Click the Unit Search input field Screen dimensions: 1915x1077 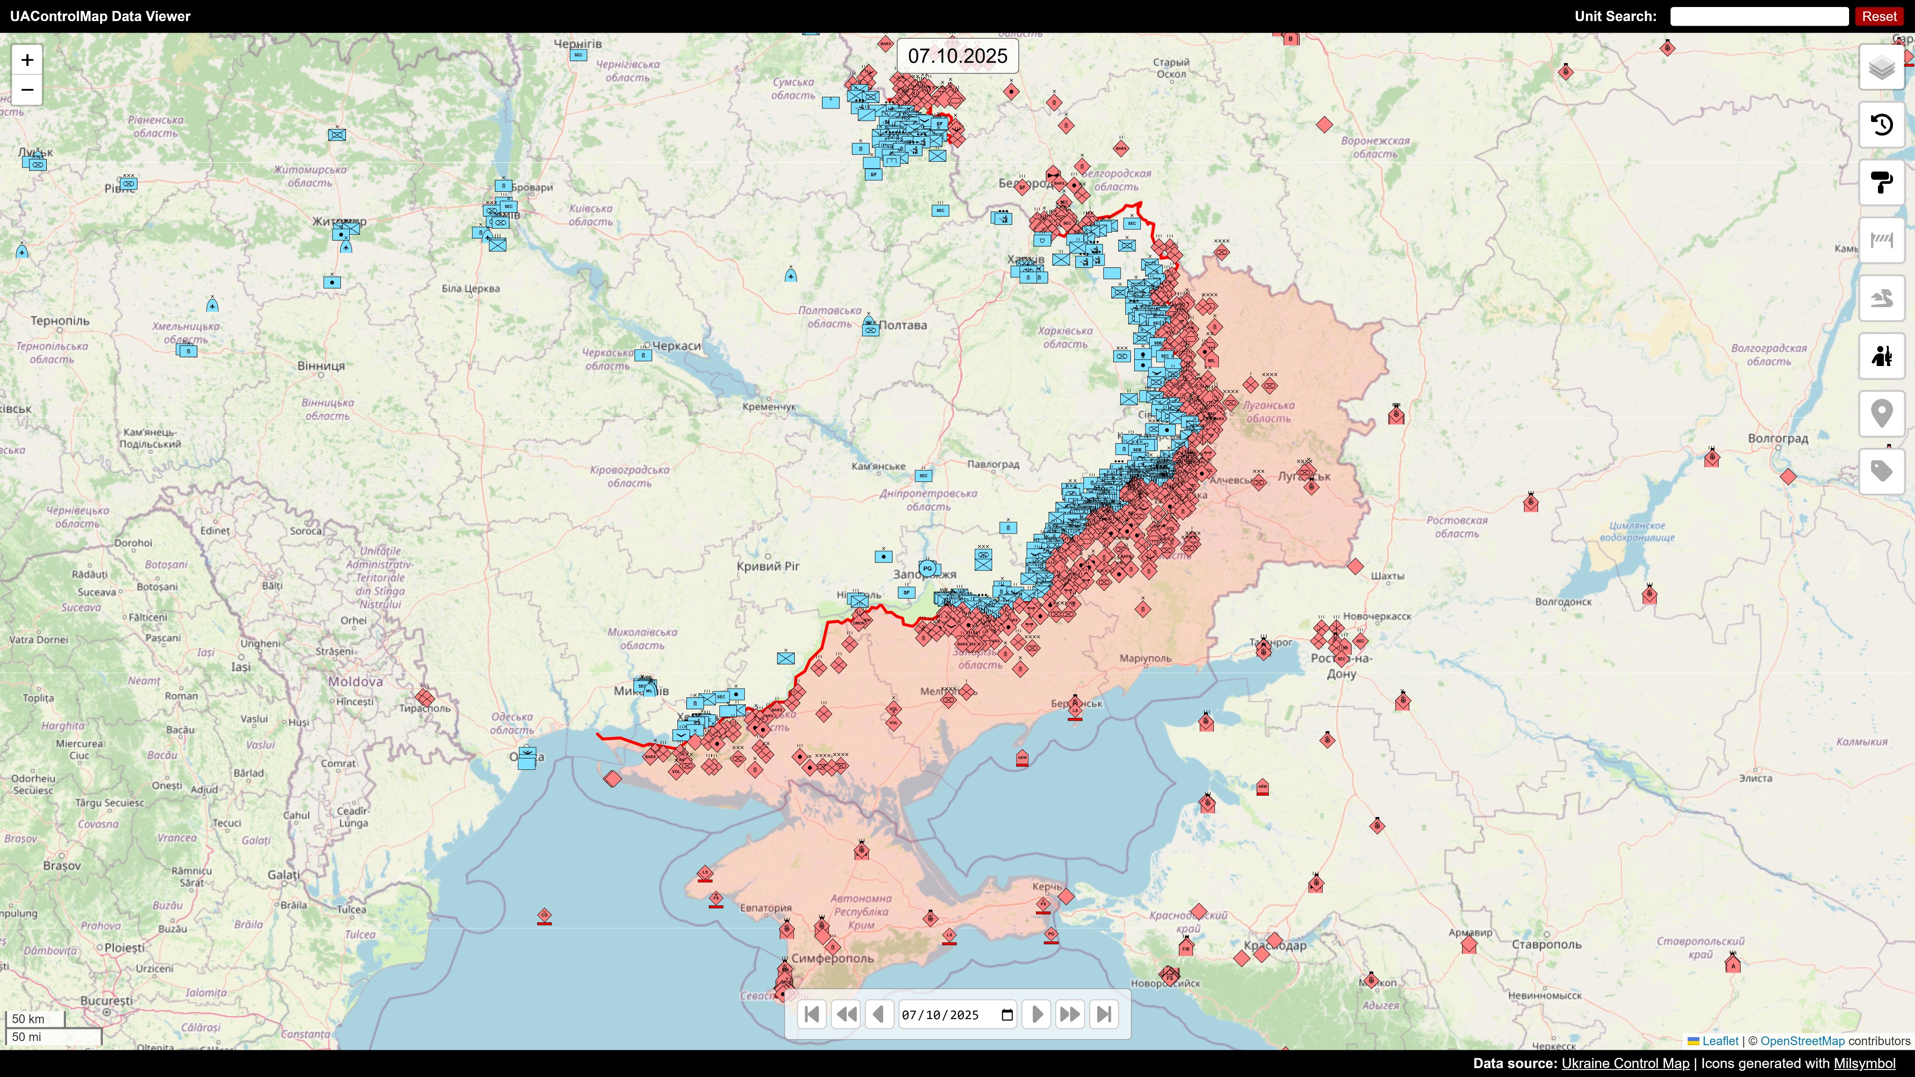click(x=1759, y=16)
